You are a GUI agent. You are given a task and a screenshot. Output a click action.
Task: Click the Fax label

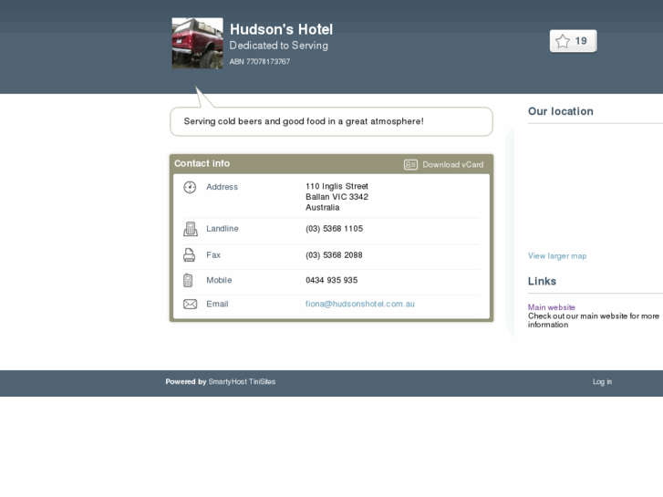(213, 255)
